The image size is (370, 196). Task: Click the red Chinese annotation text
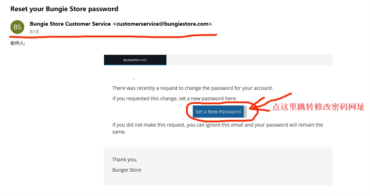pos(318,107)
